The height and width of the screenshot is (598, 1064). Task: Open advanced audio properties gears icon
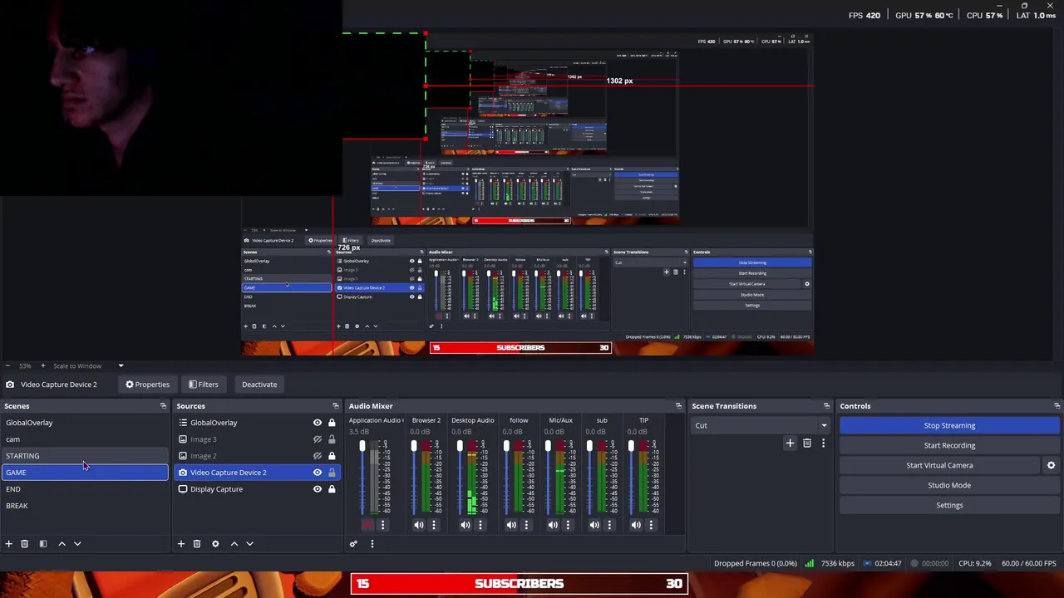tap(353, 544)
